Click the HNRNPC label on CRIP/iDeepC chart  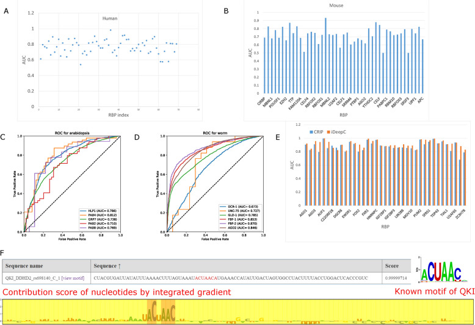(x=372, y=214)
